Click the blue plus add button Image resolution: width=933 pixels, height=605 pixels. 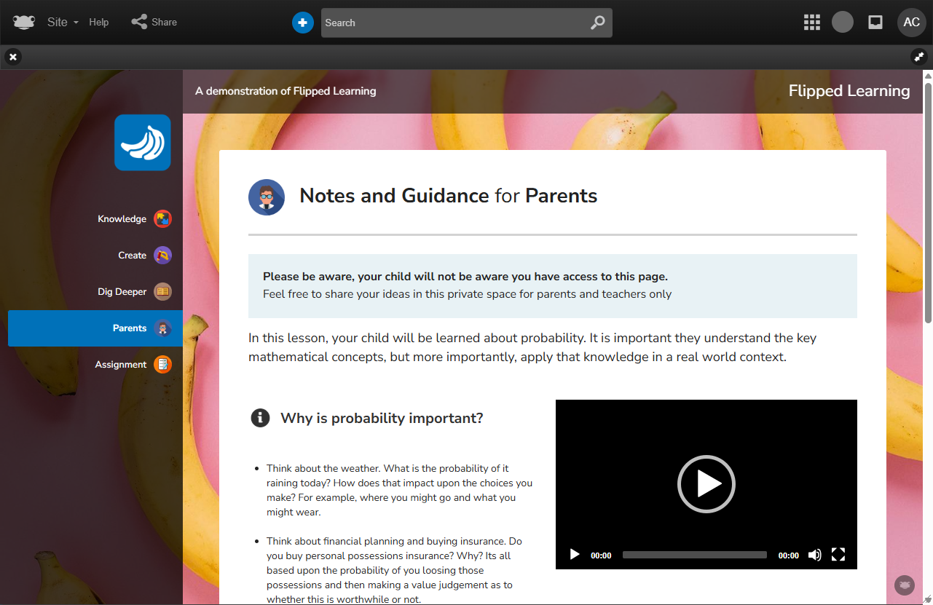tap(302, 23)
